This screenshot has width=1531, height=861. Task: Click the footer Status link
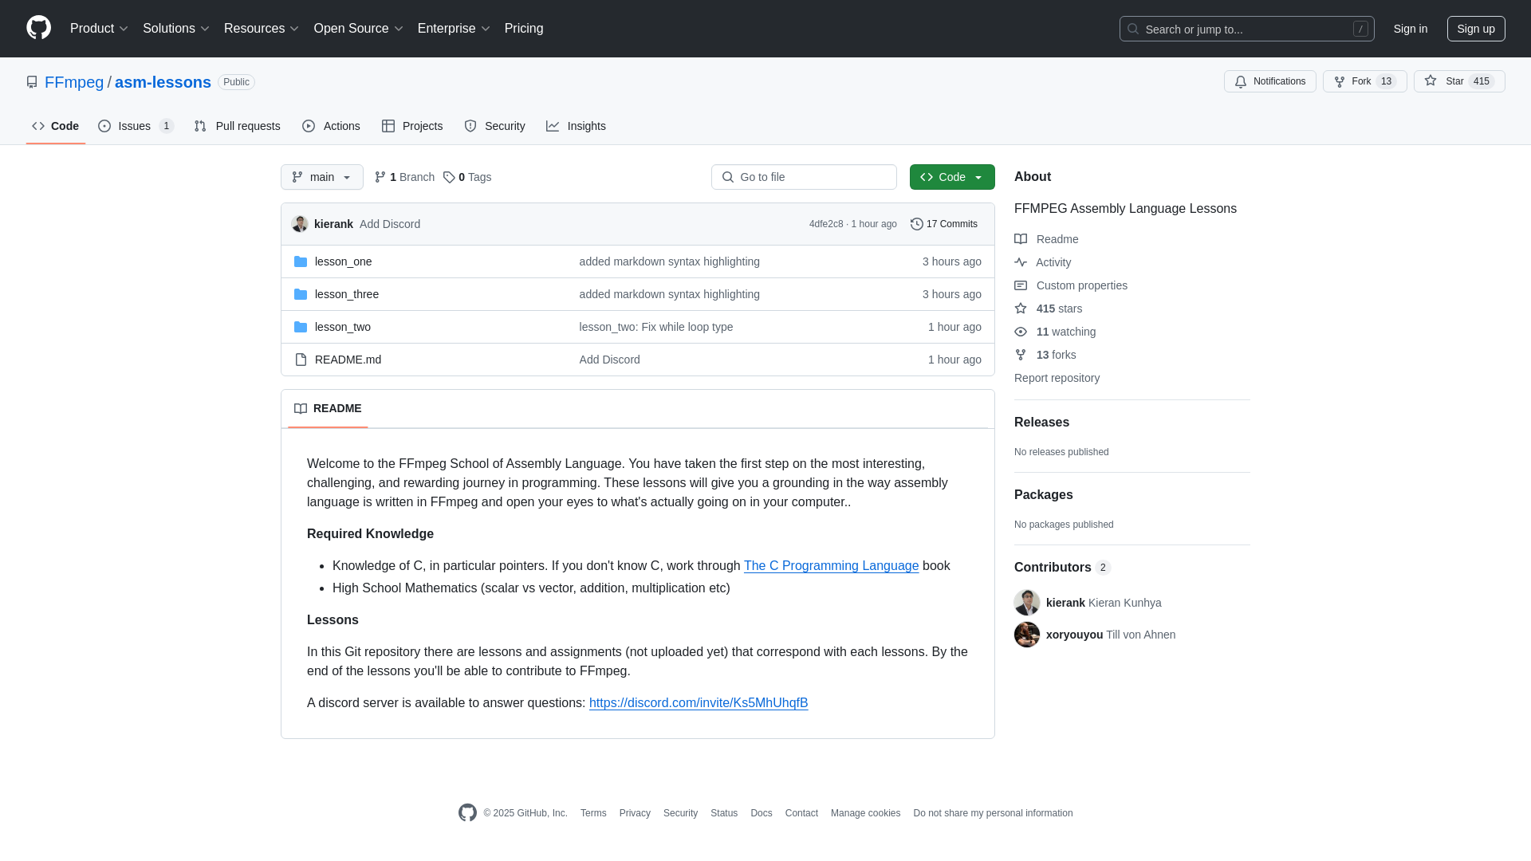[x=724, y=813]
